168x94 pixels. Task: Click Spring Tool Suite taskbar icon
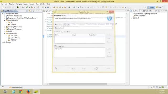coord(36,92)
